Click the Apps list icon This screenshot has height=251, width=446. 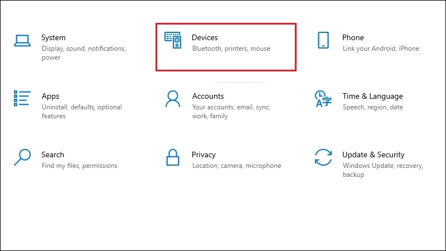click(x=22, y=98)
